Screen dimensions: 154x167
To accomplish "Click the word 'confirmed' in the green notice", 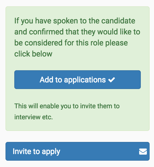I will pos(46,32).
